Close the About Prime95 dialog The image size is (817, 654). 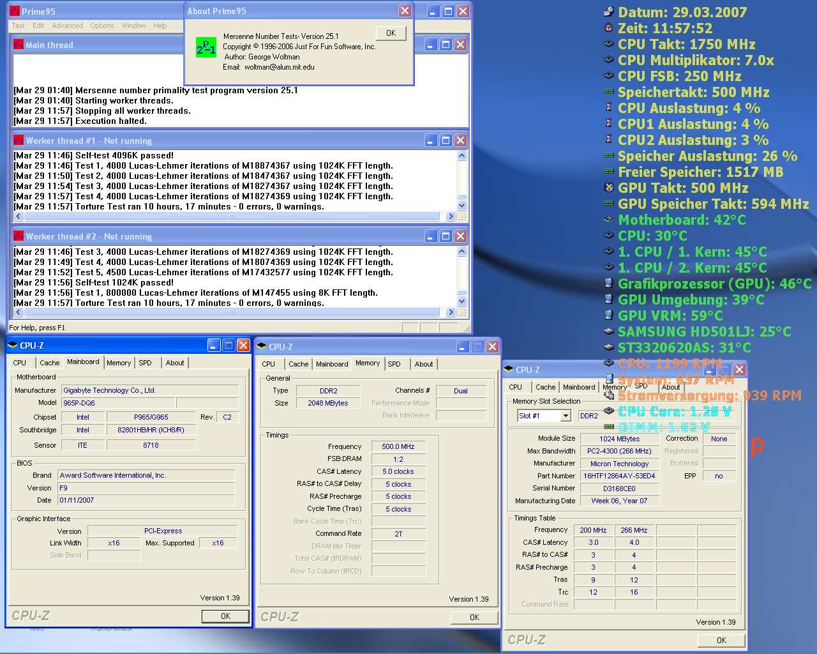(405, 11)
